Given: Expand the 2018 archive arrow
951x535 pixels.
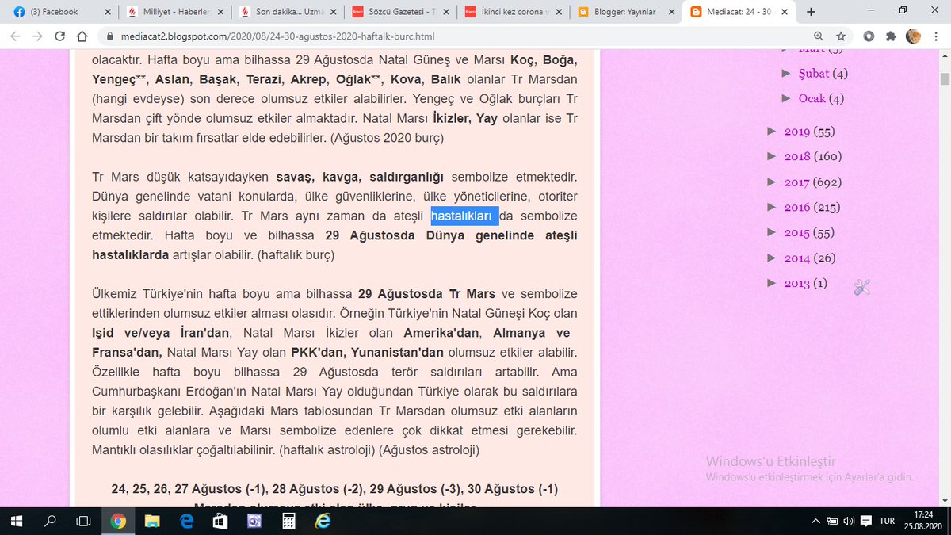Looking at the screenshot, I should tap(772, 156).
